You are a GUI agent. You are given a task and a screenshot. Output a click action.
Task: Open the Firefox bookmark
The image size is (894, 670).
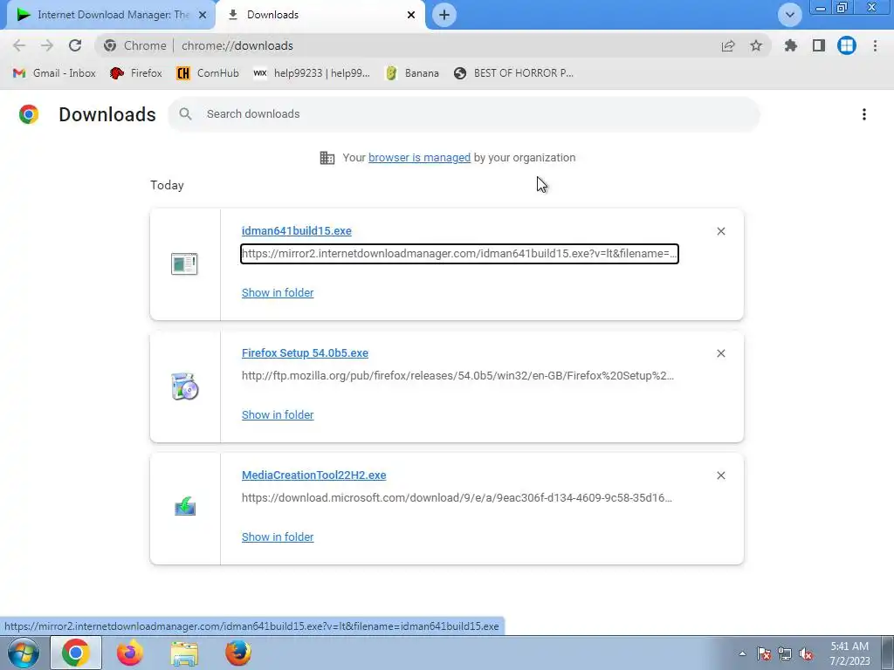(136, 73)
